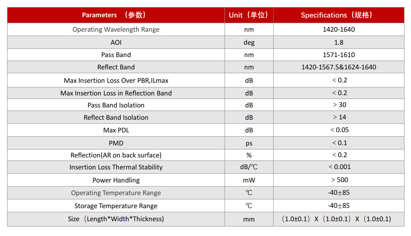This screenshot has width=411, height=236.
Task: Click the AOI parameter cell
Action: [116, 42]
